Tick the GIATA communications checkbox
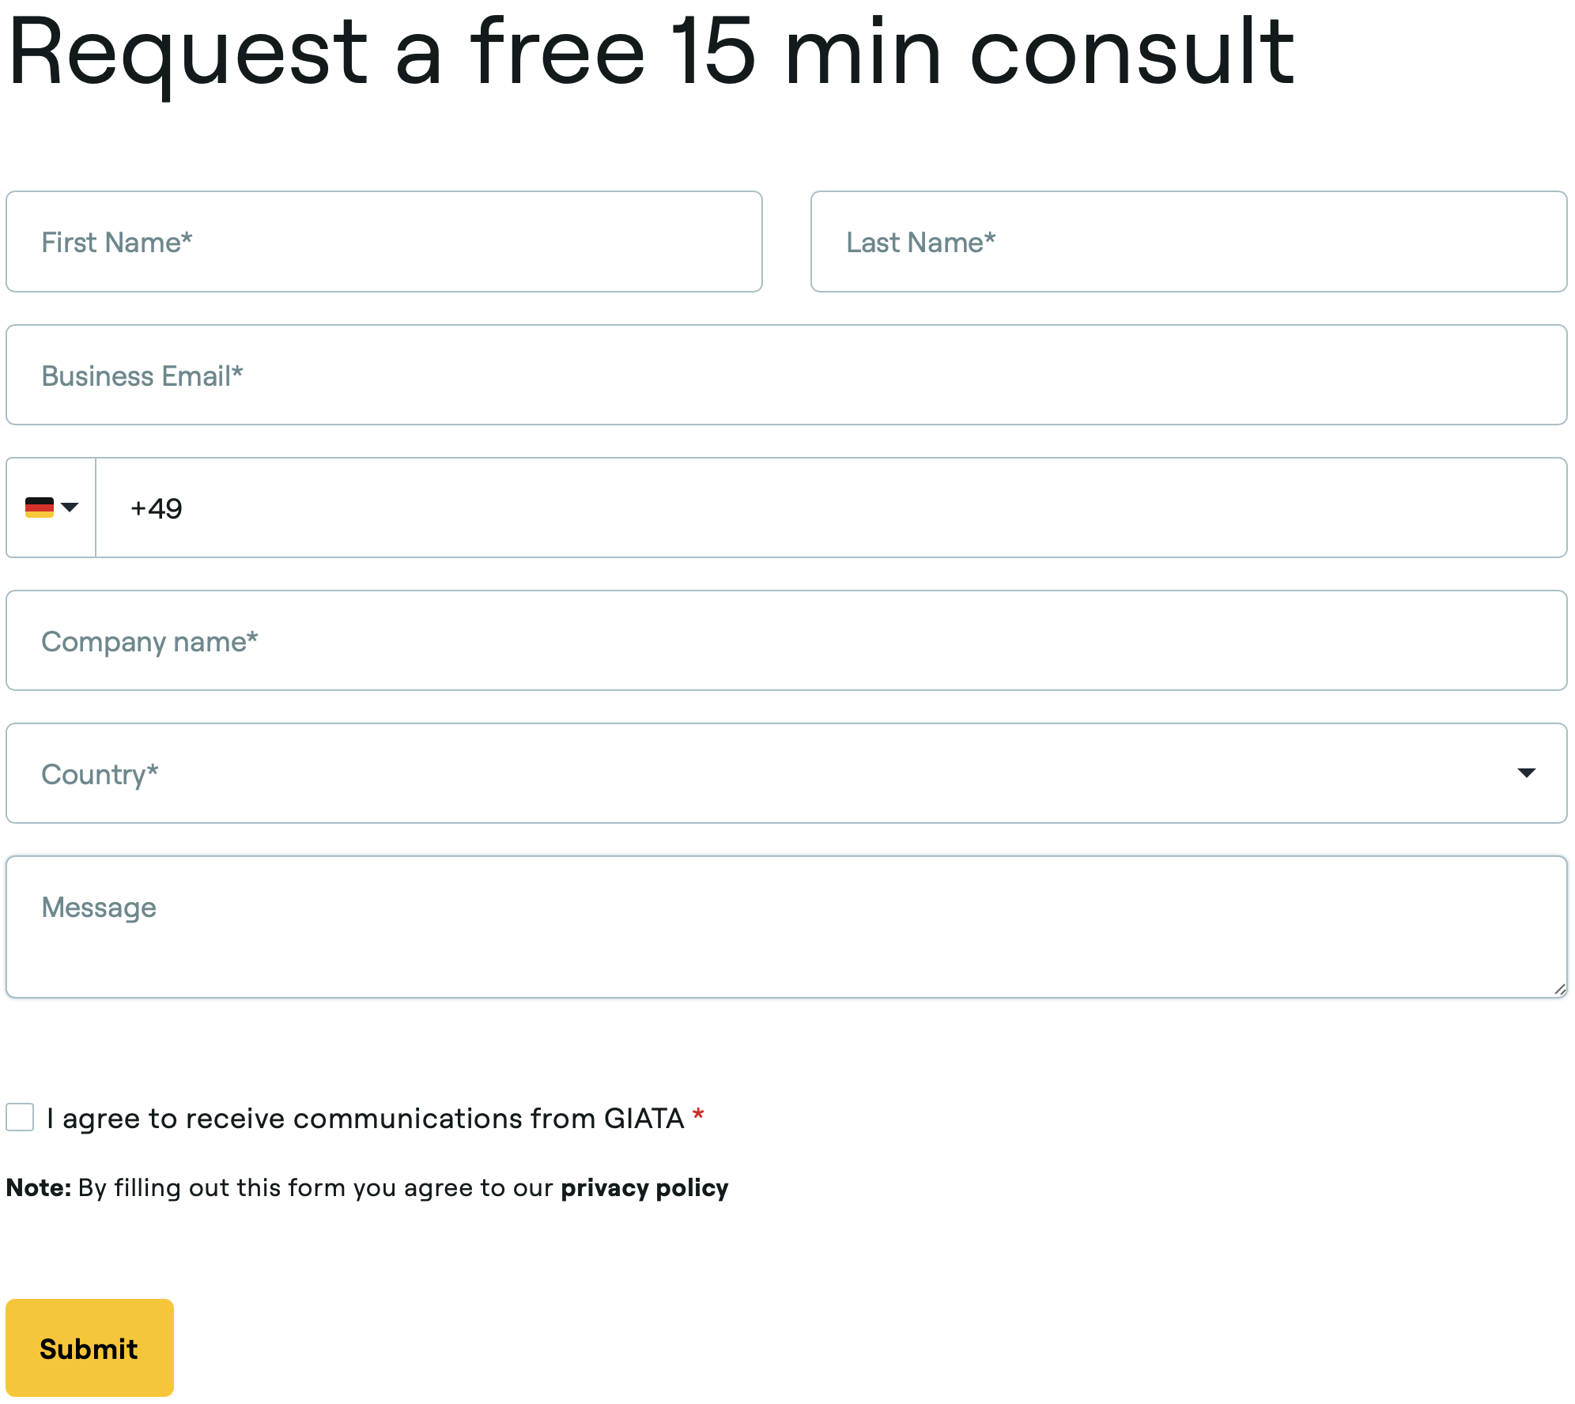The image size is (1575, 1404). [20, 1118]
